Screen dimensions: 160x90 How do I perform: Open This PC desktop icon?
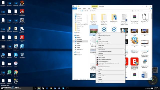click(3, 55)
